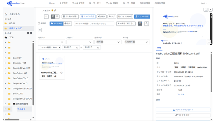Click the ファイル受信 button
Screen dimensions: 216x121
(88, 16)
